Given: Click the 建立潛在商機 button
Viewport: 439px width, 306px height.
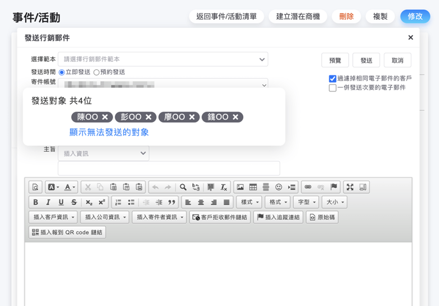Looking at the screenshot, I should pos(298,16).
